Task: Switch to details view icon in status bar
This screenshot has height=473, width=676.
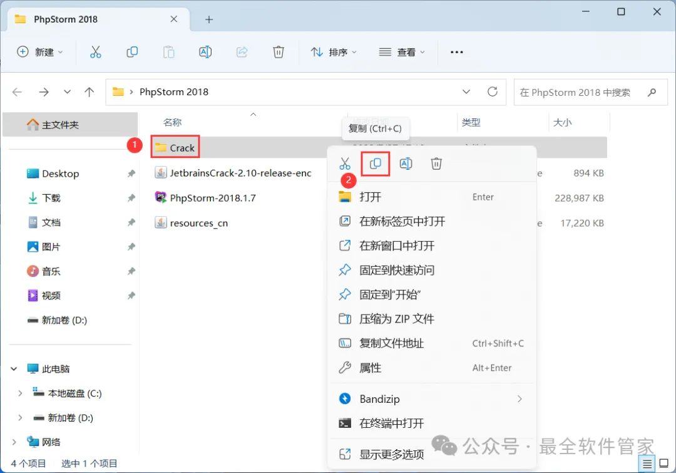Action: pyautogui.click(x=647, y=464)
